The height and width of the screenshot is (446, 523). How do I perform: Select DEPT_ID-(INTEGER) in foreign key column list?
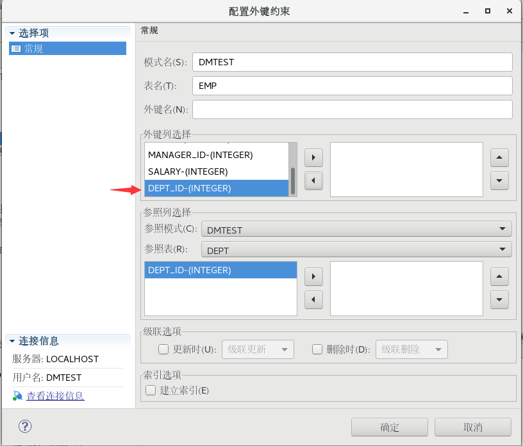[217, 189]
